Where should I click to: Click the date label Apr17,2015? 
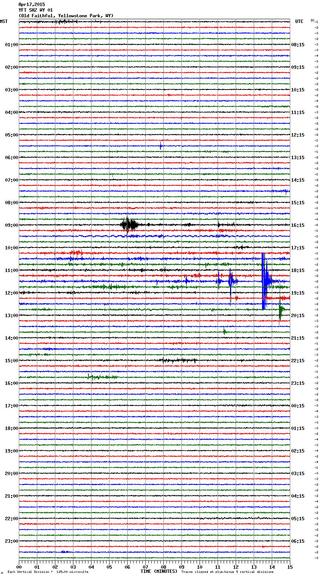pyautogui.click(x=32, y=5)
